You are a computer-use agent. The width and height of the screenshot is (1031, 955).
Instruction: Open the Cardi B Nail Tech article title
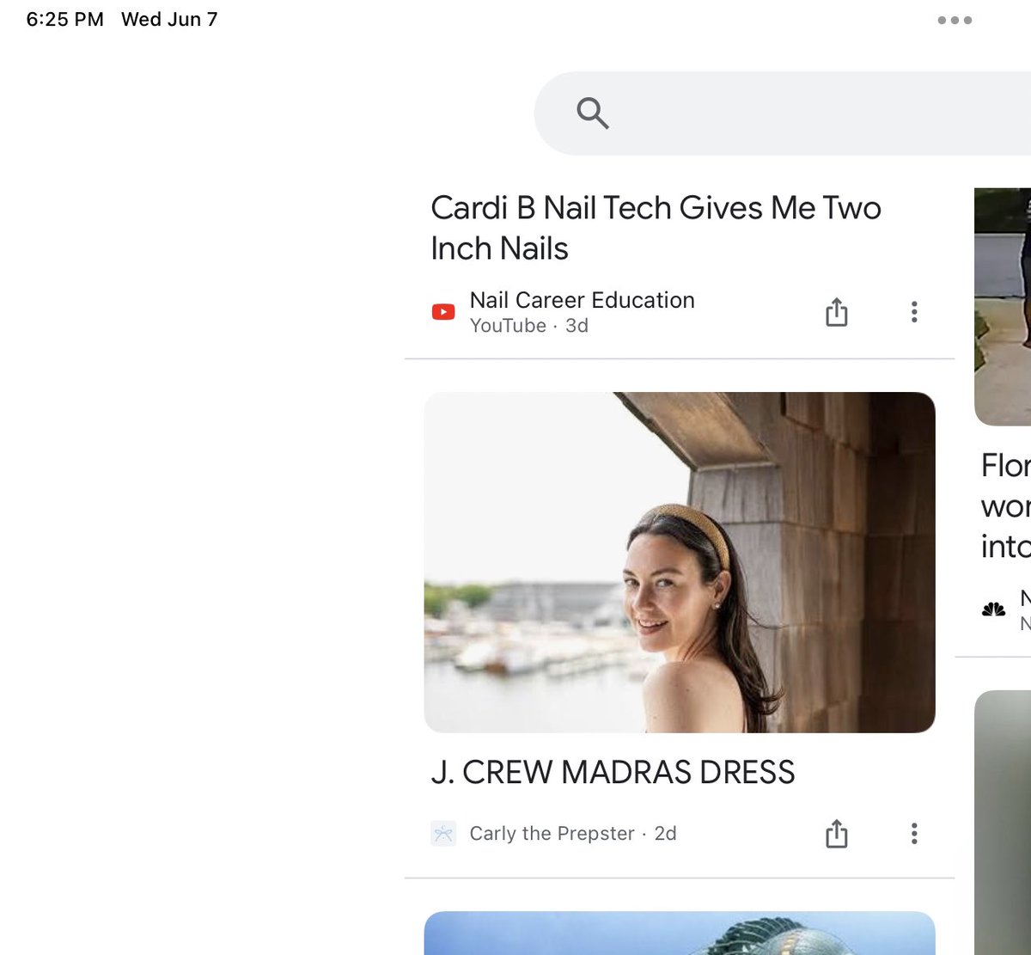tap(656, 228)
